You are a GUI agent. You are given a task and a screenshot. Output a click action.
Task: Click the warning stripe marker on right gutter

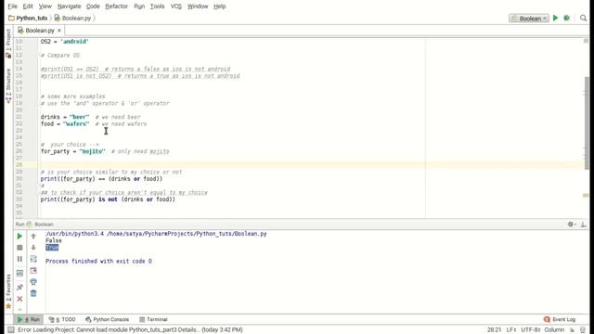tap(586, 196)
